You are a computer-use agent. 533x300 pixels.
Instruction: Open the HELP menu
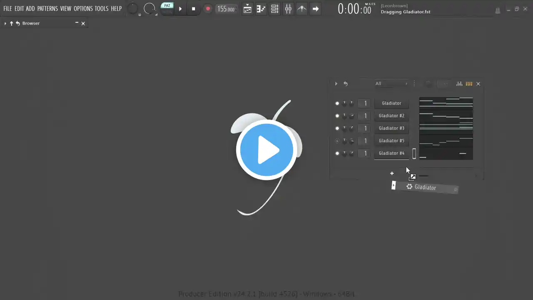click(x=116, y=8)
